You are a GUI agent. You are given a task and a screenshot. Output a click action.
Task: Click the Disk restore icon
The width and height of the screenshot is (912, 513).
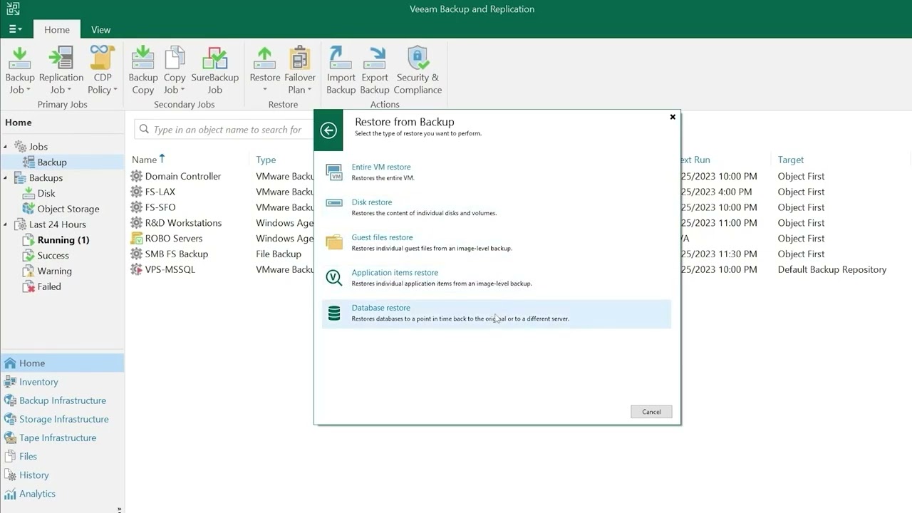[x=334, y=203]
